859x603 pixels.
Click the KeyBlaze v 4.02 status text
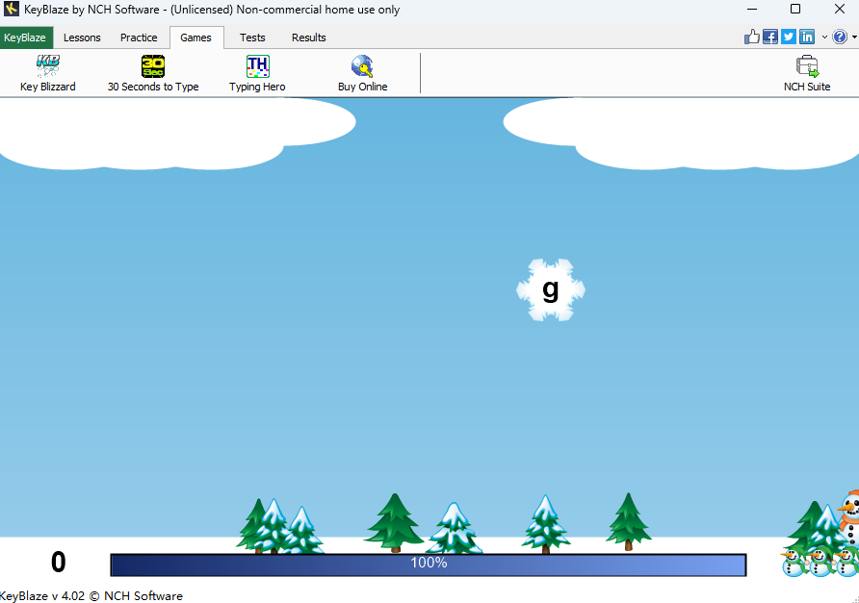coord(91,596)
